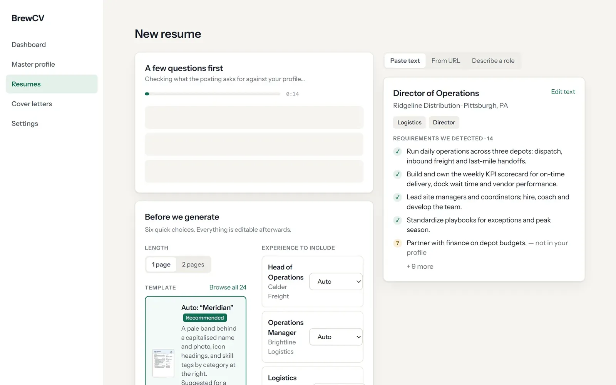The width and height of the screenshot is (616, 385).
Task: Click the BrewCV logo
Action: point(28,18)
